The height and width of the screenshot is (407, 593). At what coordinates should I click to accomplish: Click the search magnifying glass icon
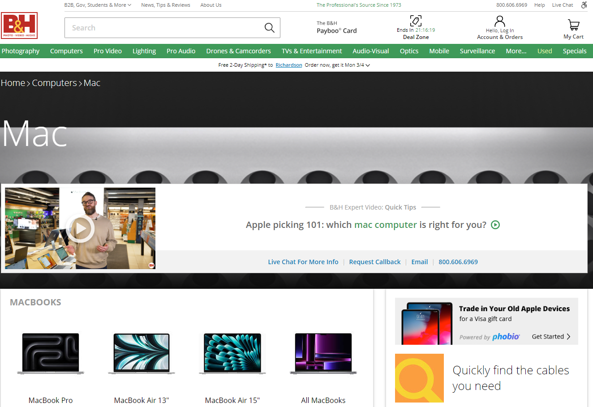[269, 28]
